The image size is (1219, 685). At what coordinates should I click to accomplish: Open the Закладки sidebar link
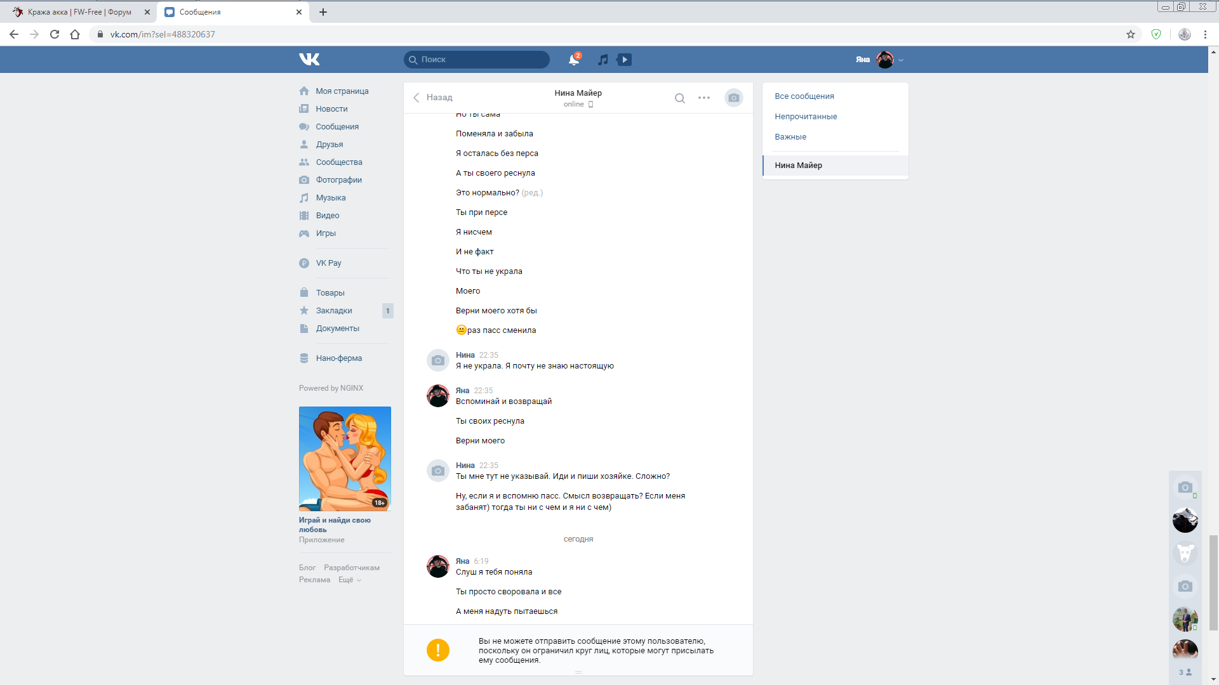pyautogui.click(x=334, y=311)
